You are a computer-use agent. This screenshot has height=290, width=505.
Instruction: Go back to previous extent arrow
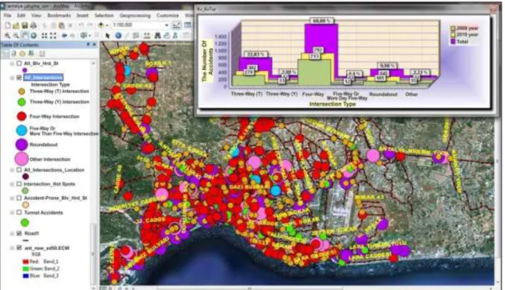tap(64, 35)
